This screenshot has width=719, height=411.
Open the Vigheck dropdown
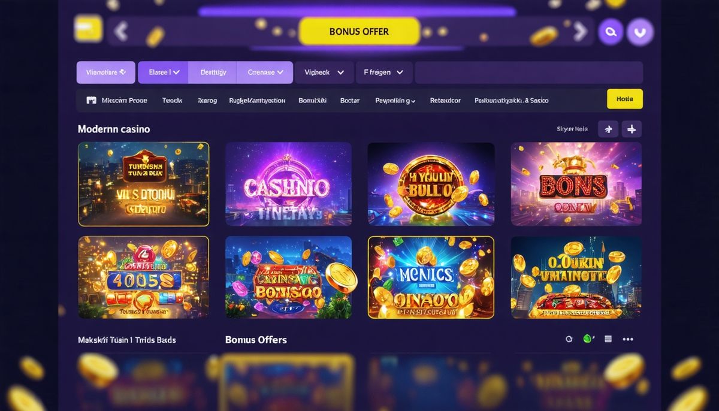[324, 72]
